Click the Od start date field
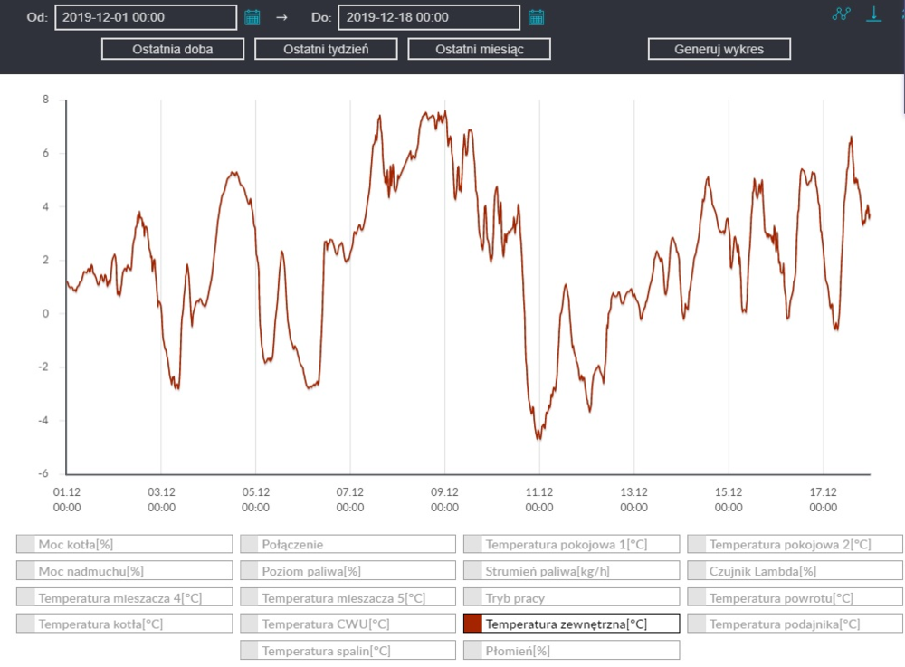The height and width of the screenshot is (667, 905). [145, 17]
